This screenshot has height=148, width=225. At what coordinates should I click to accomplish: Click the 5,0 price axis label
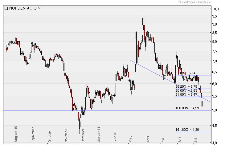pyautogui.click(x=215, y=110)
